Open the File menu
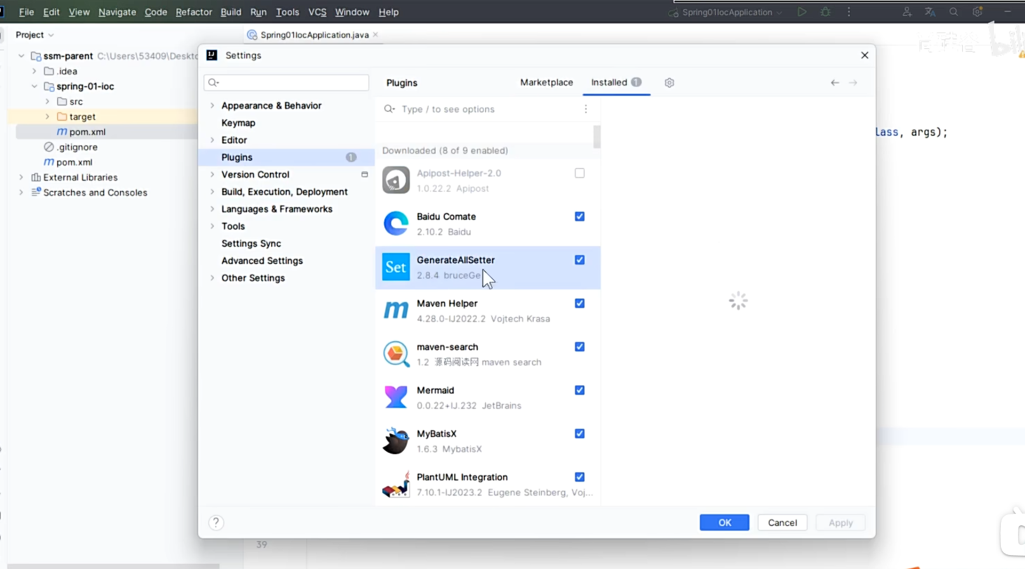1025x569 pixels. pos(27,12)
